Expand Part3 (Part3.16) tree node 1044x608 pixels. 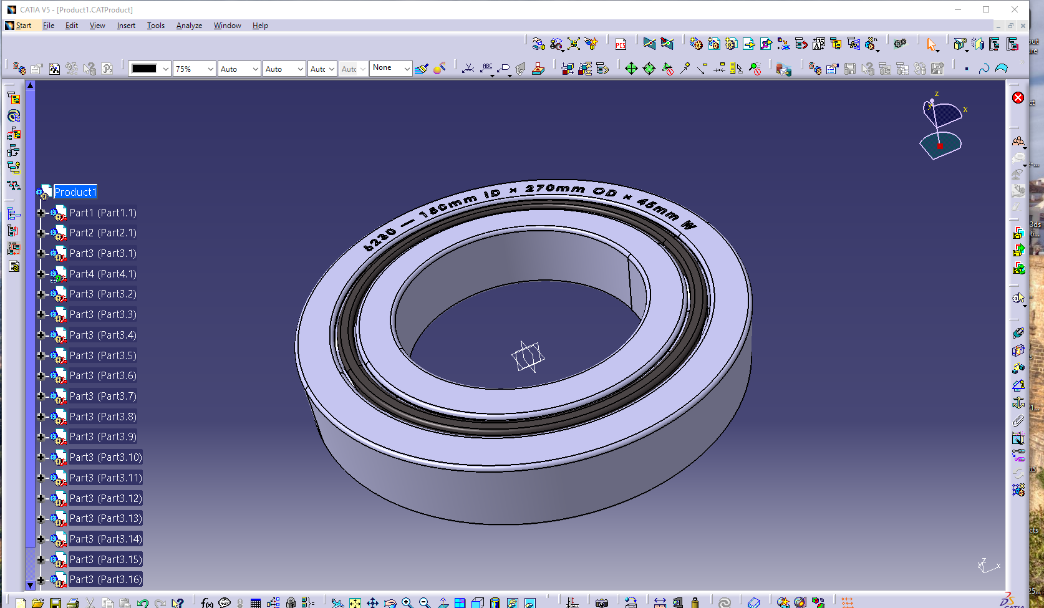tap(41, 579)
